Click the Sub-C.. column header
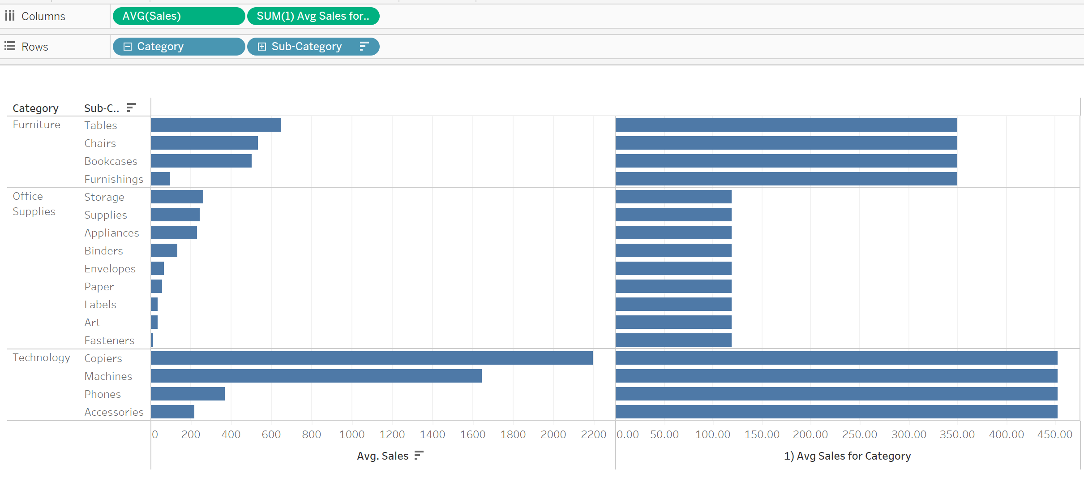Image resolution: width=1084 pixels, height=478 pixels. (102, 108)
